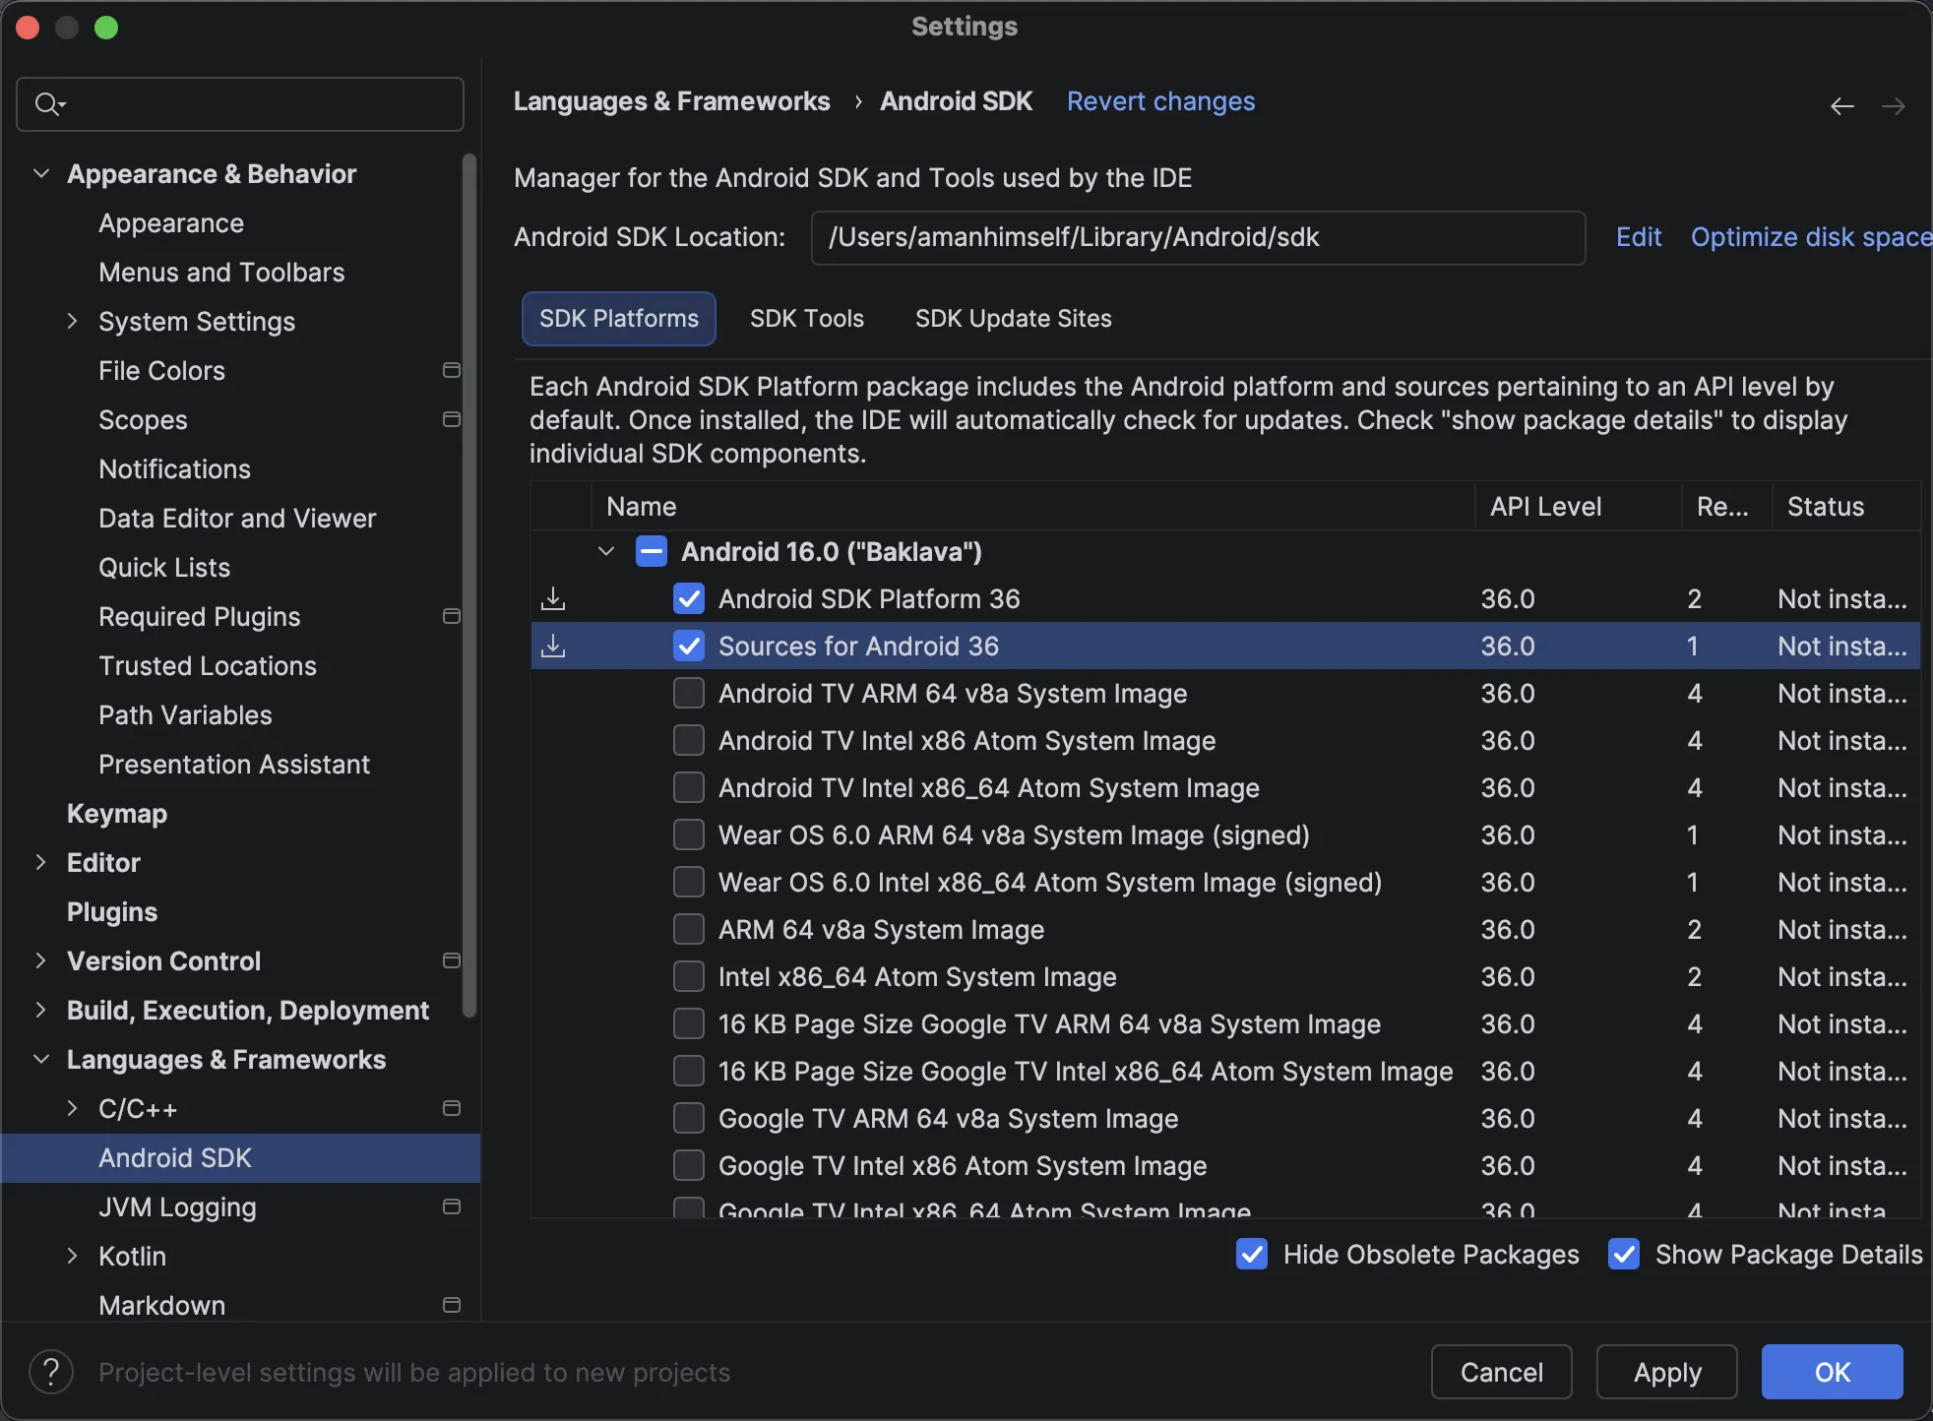Expand Build, Execution, Deployment section
The width and height of the screenshot is (1933, 1421).
[40, 1010]
